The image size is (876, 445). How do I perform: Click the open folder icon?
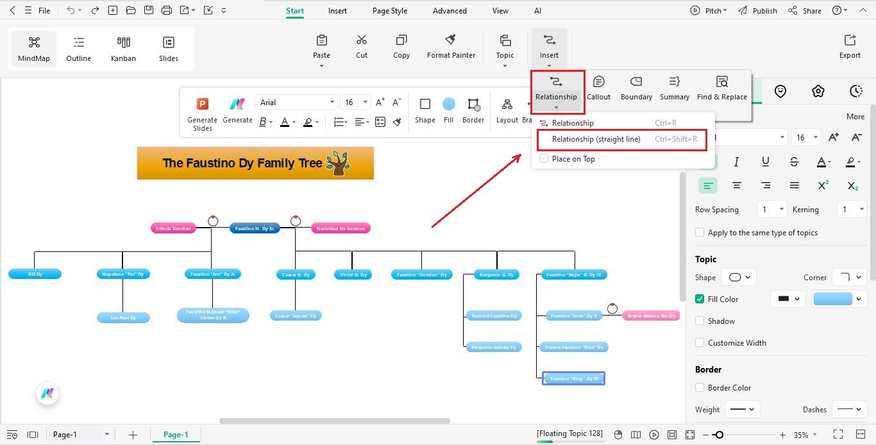(131, 10)
